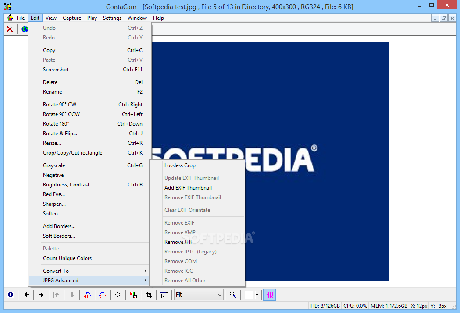Open the View menu

tap(51, 18)
